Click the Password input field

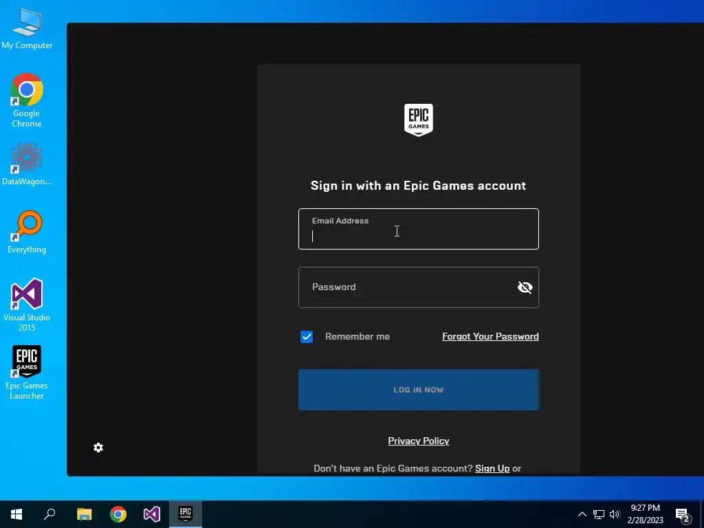419,287
